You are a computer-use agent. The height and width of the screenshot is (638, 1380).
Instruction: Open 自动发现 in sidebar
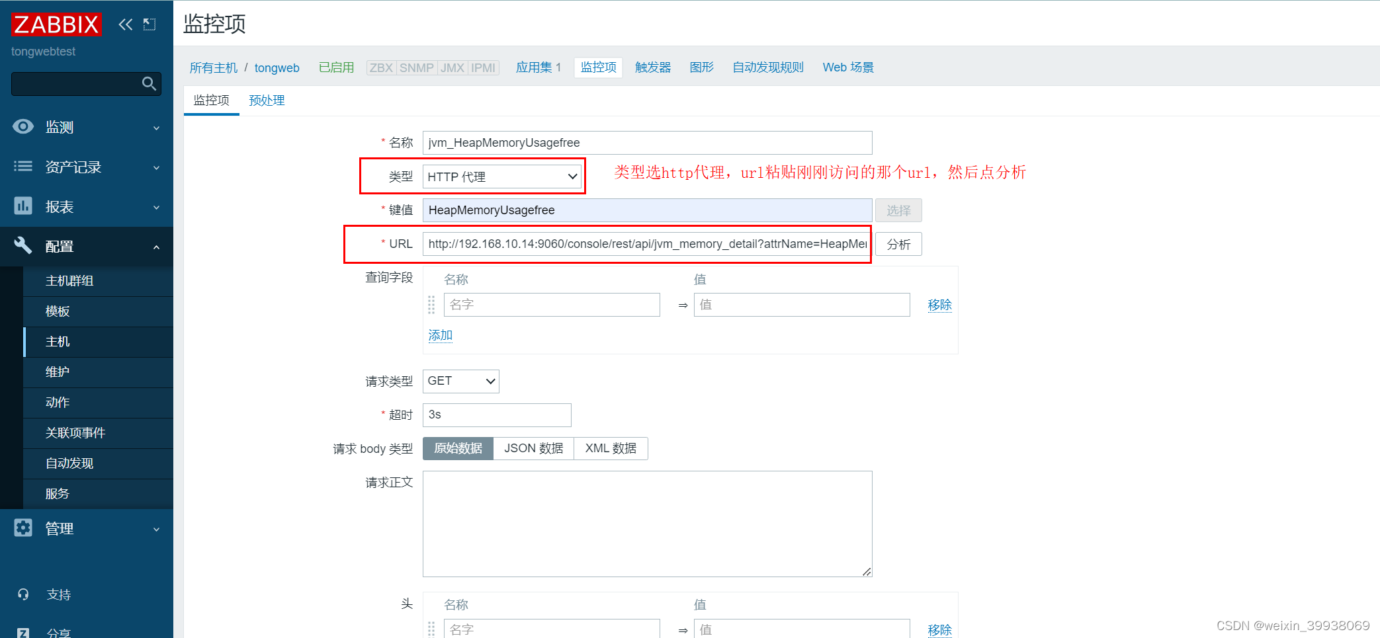tap(98, 463)
